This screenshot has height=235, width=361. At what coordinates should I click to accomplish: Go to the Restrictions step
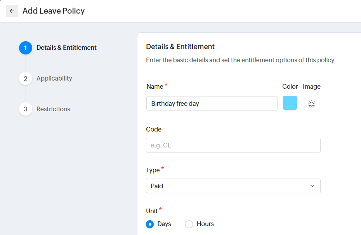point(53,109)
